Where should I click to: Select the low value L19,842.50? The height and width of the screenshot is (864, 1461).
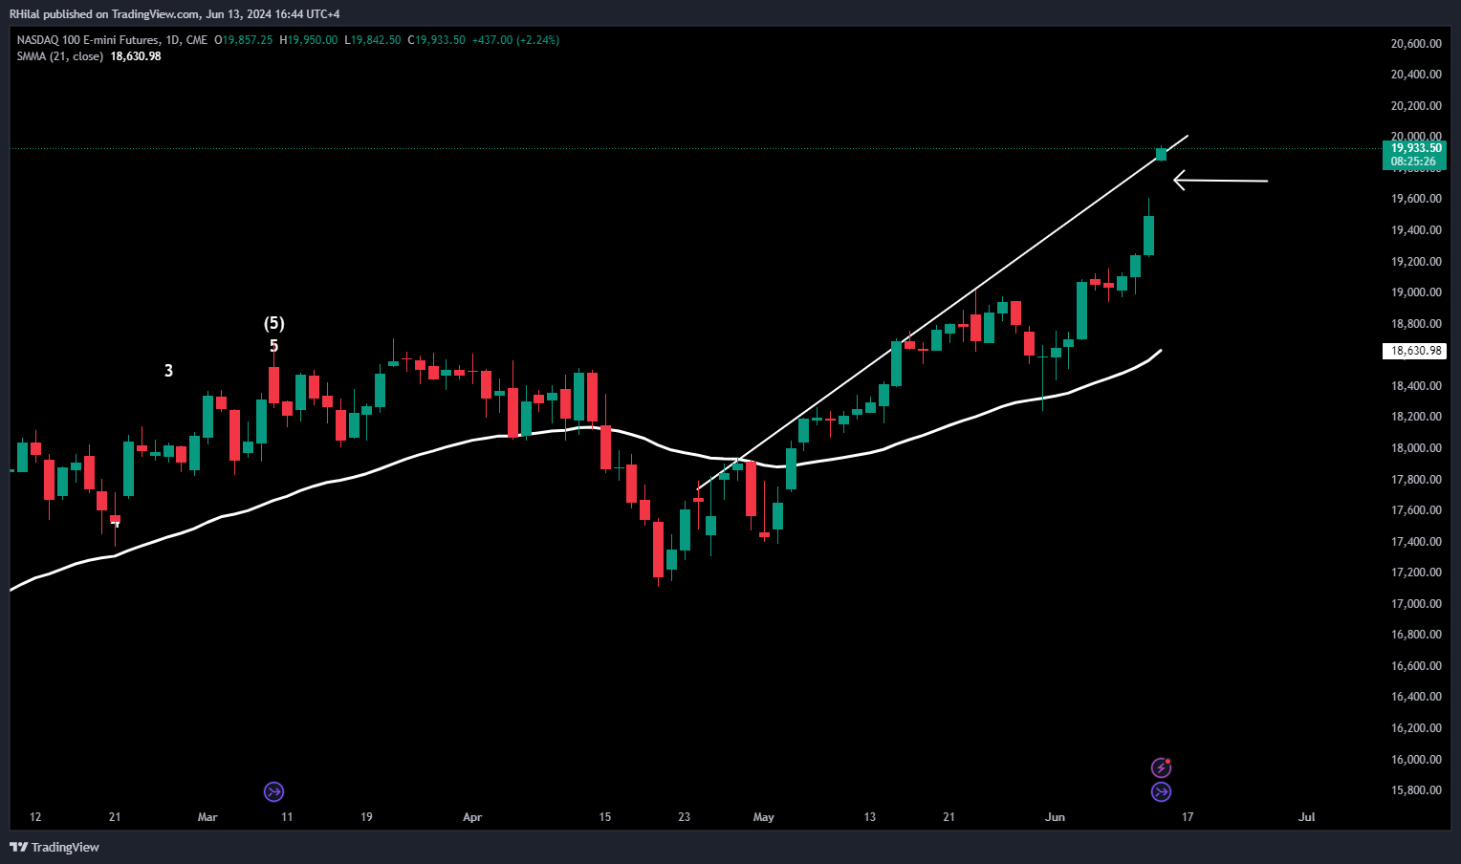[x=373, y=40]
